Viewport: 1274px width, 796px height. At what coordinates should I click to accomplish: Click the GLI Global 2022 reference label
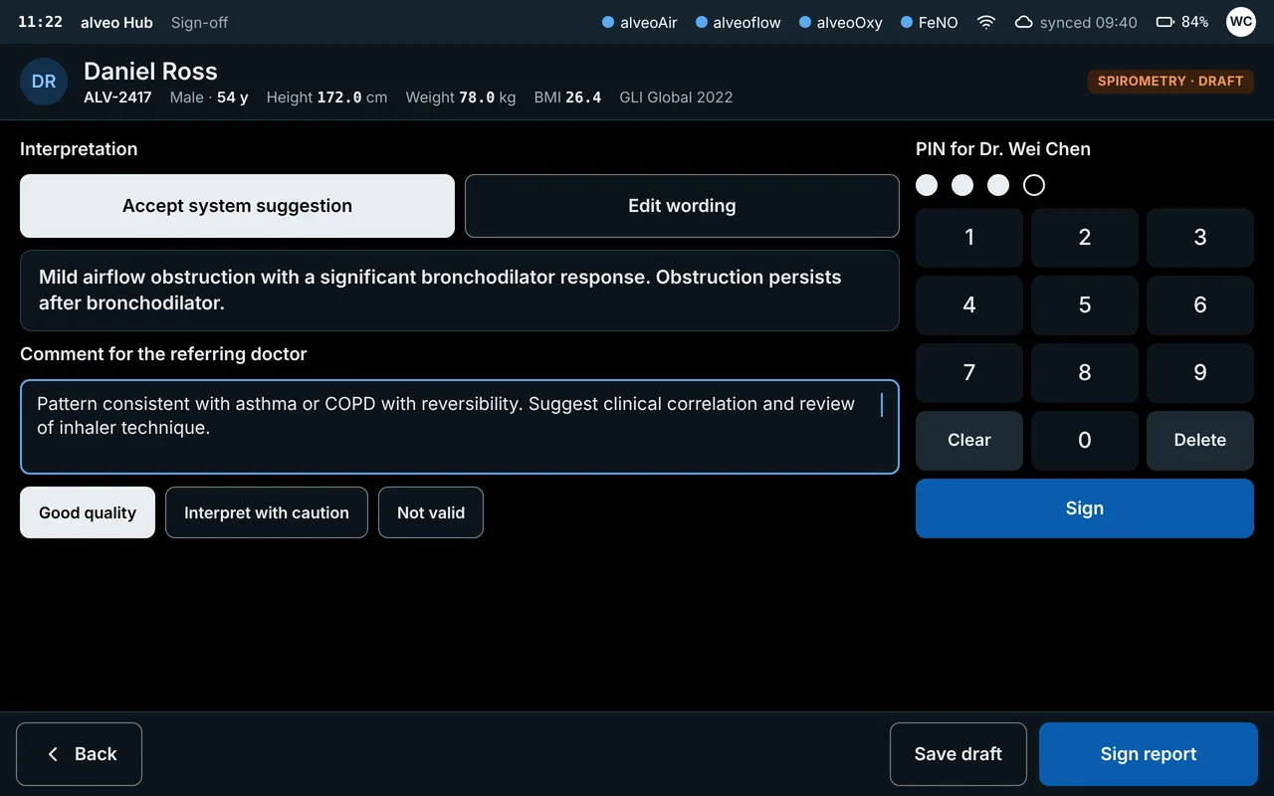(x=676, y=98)
